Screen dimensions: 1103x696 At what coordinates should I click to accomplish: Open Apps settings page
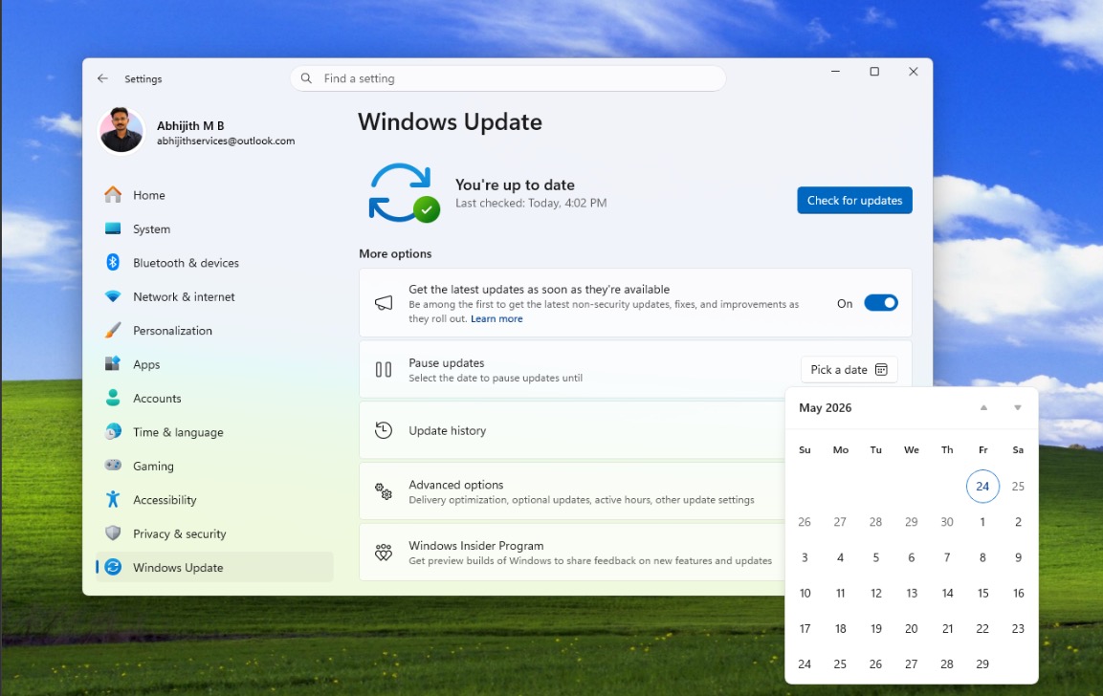214,364
